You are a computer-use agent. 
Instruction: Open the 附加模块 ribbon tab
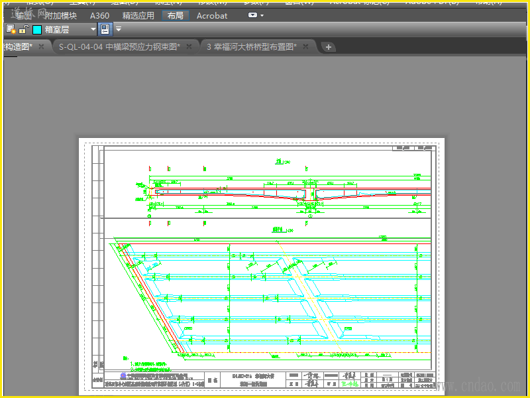(x=61, y=15)
